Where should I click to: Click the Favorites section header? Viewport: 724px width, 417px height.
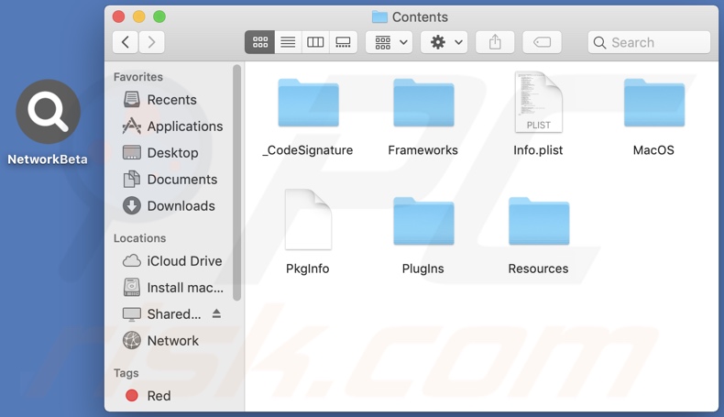[138, 77]
